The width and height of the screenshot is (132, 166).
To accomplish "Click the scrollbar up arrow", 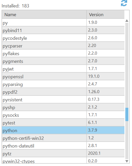I will click(x=127, y=21).
